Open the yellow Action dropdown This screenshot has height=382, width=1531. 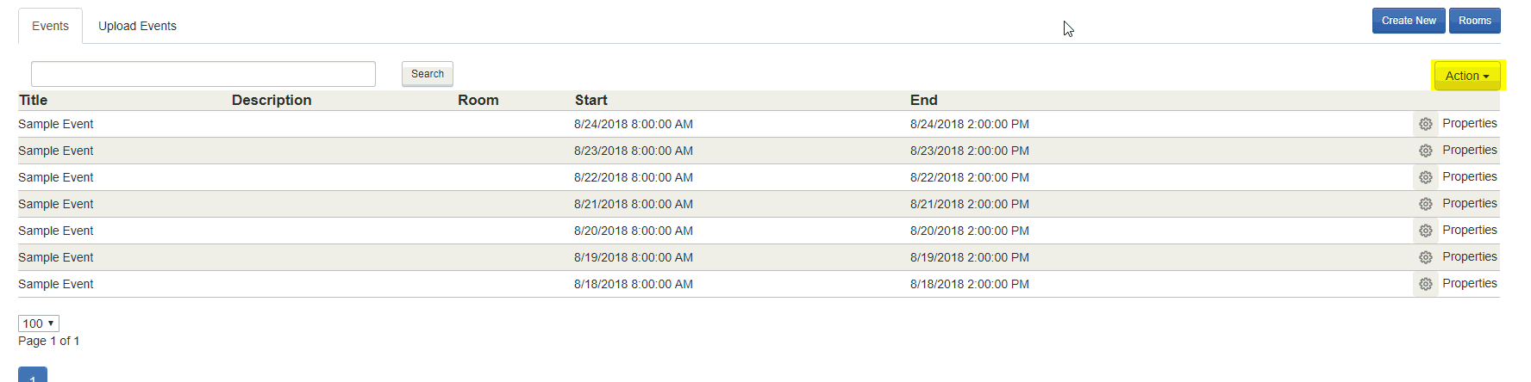click(1467, 76)
